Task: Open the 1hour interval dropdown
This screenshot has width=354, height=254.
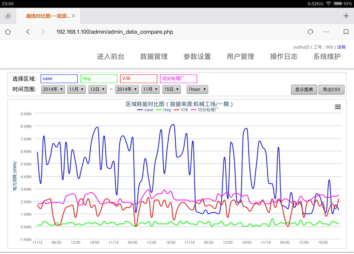Action: click(197, 89)
